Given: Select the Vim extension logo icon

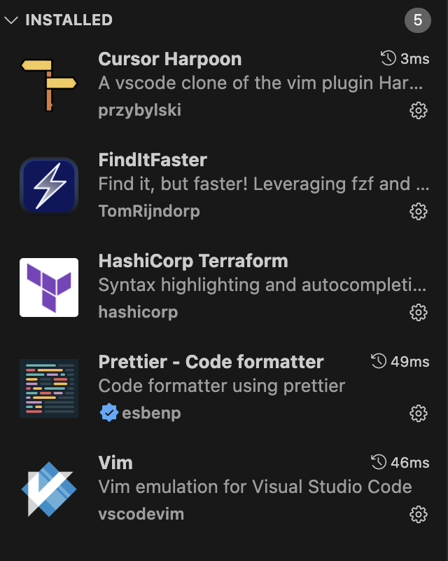Looking at the screenshot, I should (49, 489).
